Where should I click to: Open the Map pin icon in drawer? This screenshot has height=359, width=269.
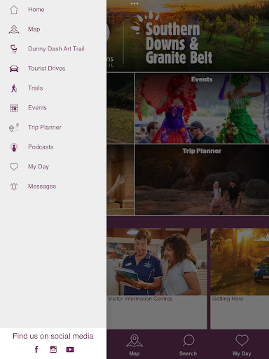click(x=14, y=29)
